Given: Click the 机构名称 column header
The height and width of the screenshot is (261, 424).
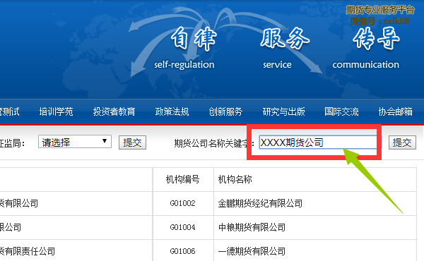Looking at the screenshot, I should pos(235,179).
